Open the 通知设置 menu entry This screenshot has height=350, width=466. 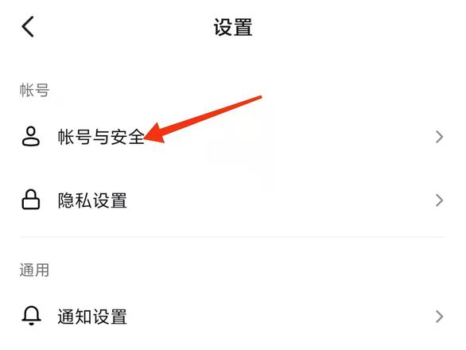pyautogui.click(x=233, y=317)
